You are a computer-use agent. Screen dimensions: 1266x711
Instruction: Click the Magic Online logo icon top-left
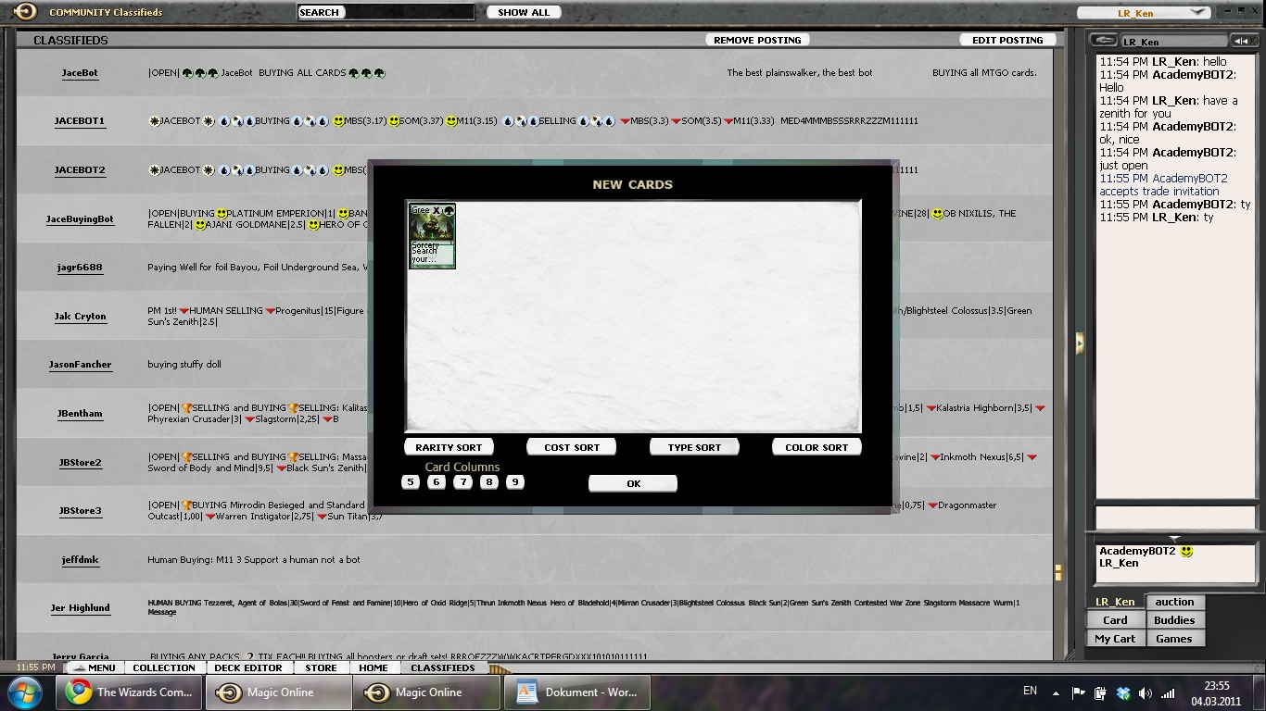[25, 12]
